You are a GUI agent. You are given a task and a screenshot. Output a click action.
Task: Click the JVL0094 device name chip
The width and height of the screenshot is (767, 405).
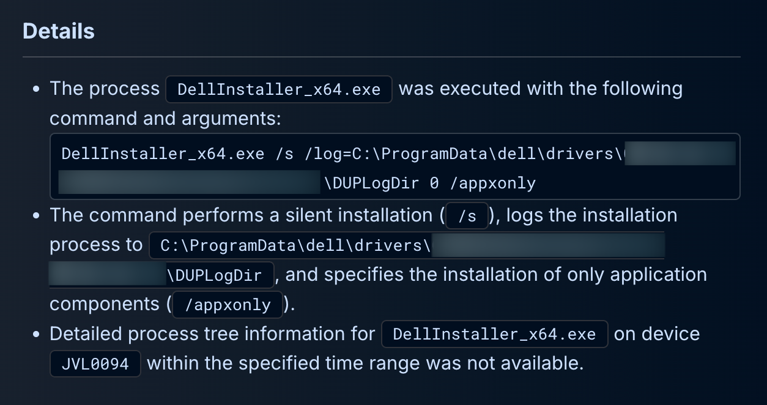click(x=95, y=364)
